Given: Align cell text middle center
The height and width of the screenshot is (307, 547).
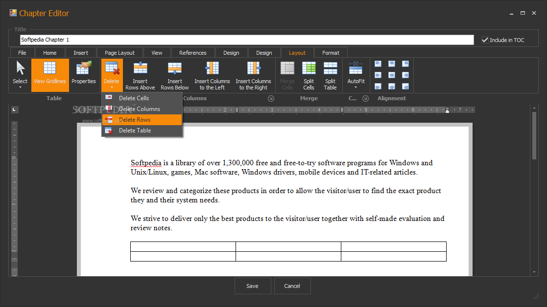Looking at the screenshot, I should [x=392, y=75].
